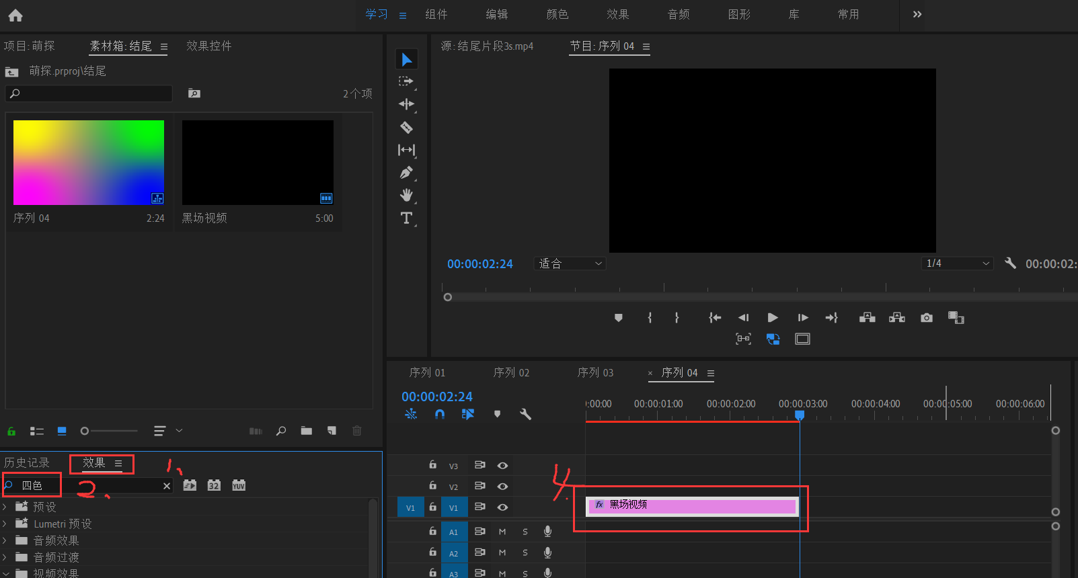Add marker in timeline
Image resolution: width=1078 pixels, height=578 pixels.
pyautogui.click(x=497, y=414)
